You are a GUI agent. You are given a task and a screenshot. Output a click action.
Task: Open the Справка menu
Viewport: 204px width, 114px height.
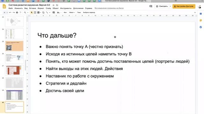click(x=89, y=8)
